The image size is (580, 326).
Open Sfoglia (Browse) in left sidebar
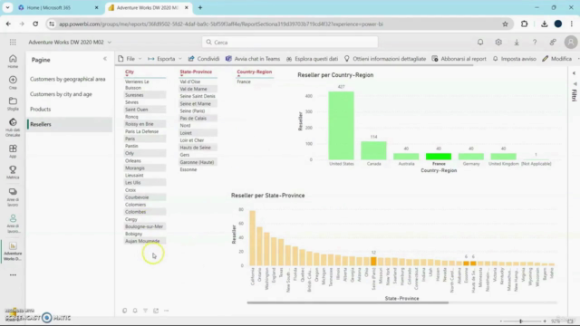[13, 104]
